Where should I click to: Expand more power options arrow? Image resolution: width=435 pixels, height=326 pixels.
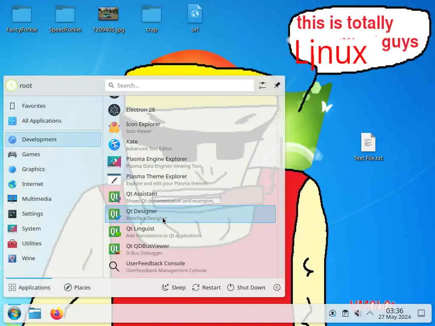coord(277,287)
